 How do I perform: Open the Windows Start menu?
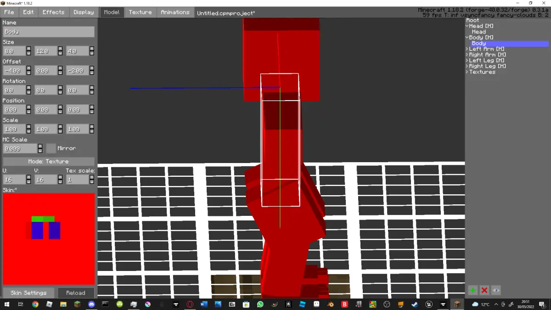pos(7,304)
